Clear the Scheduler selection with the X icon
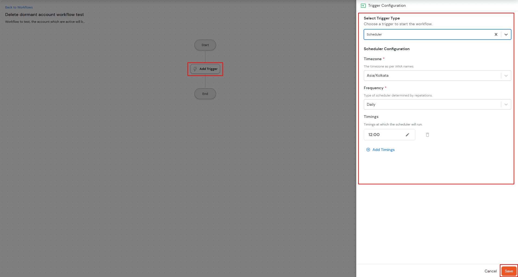The image size is (518, 277). [x=496, y=34]
